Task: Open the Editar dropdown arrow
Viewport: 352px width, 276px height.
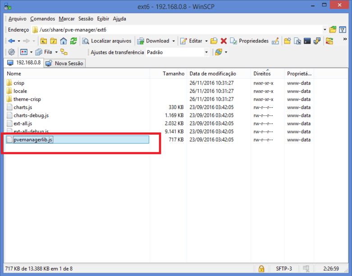Action: pos(206,41)
